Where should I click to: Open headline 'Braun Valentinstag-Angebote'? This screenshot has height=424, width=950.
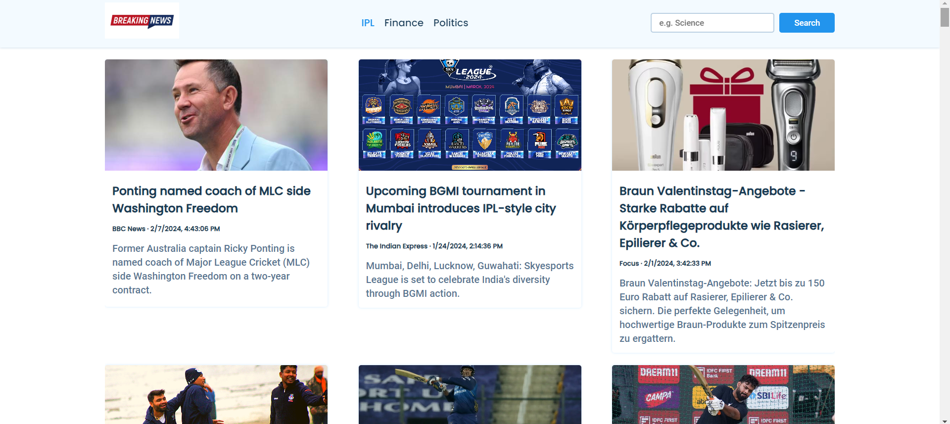[721, 217]
